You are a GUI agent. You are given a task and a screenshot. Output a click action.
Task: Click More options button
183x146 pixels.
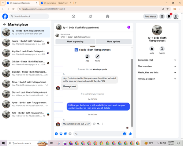point(113,42)
